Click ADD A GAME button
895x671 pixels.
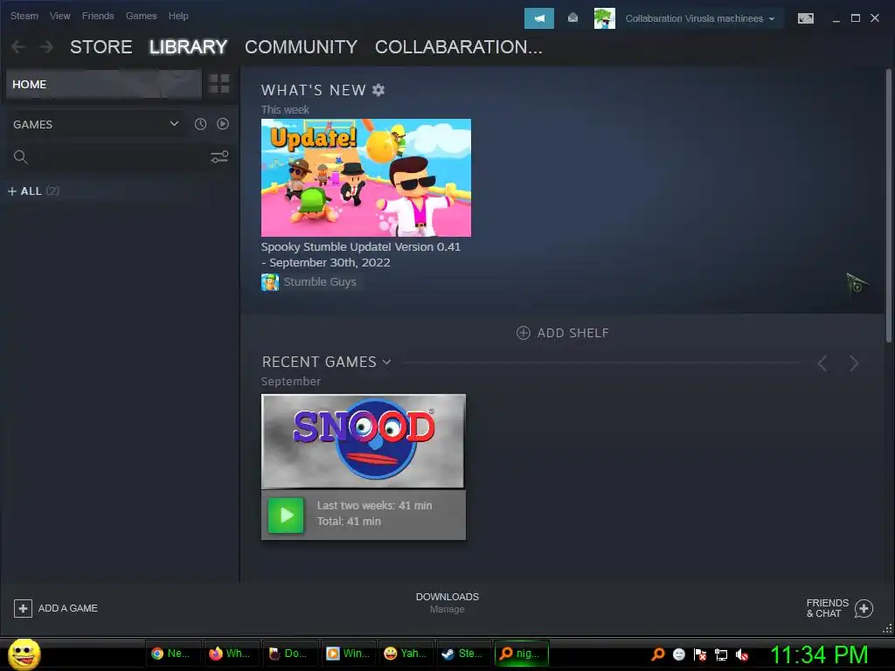coord(56,608)
